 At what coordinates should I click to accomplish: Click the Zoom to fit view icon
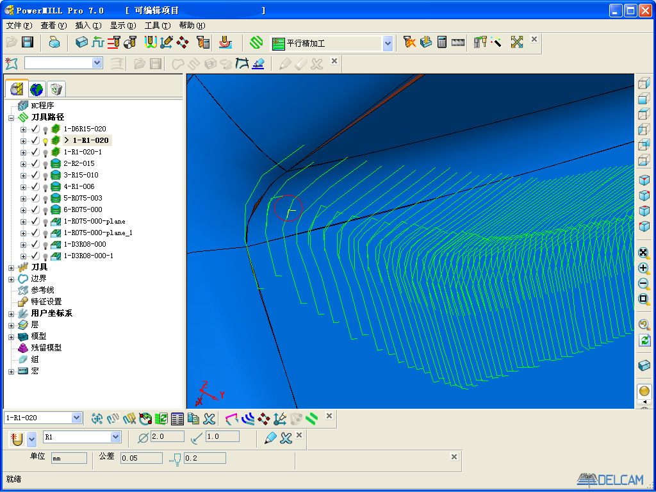(x=644, y=253)
